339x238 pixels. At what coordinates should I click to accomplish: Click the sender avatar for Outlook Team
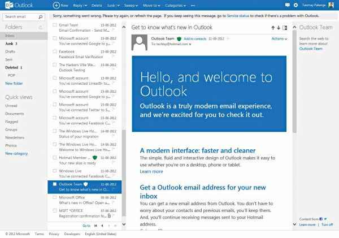140,42
